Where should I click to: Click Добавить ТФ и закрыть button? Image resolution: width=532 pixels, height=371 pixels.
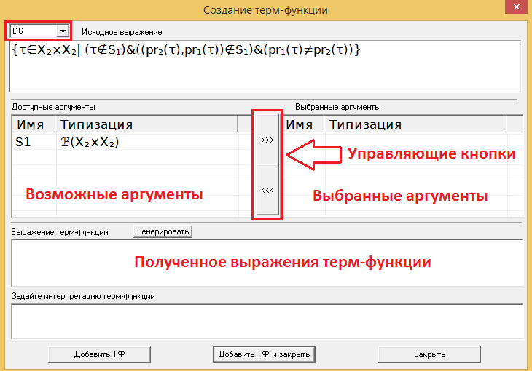pos(264,354)
